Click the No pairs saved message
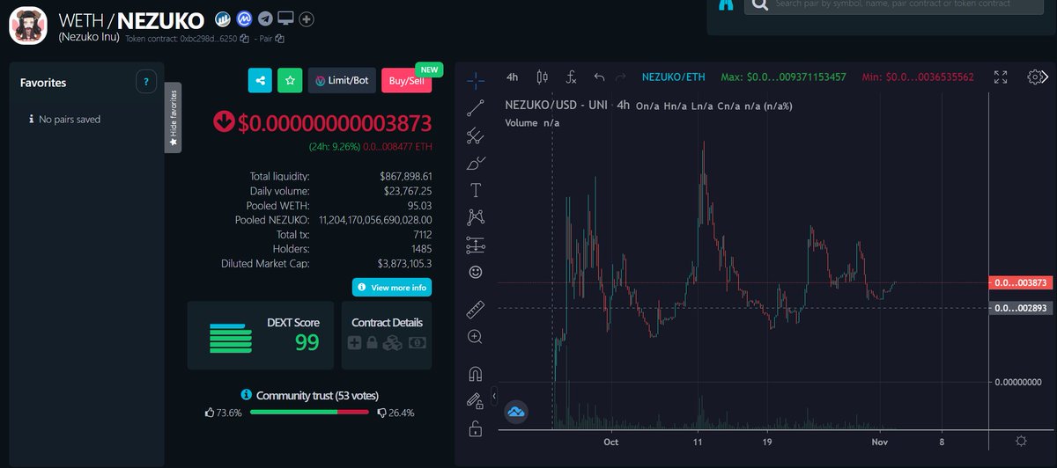 coord(70,119)
